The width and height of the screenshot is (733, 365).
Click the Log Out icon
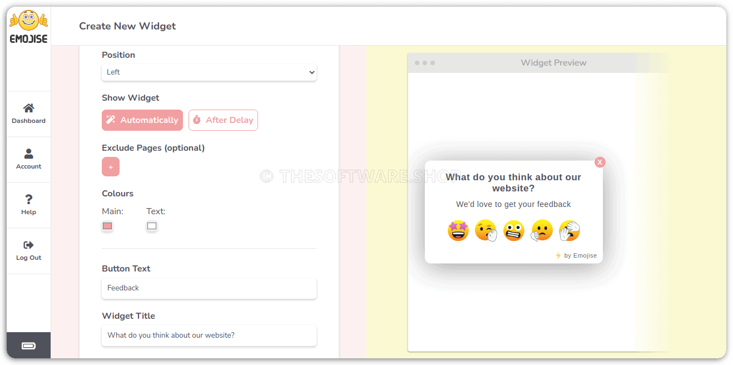coord(29,245)
